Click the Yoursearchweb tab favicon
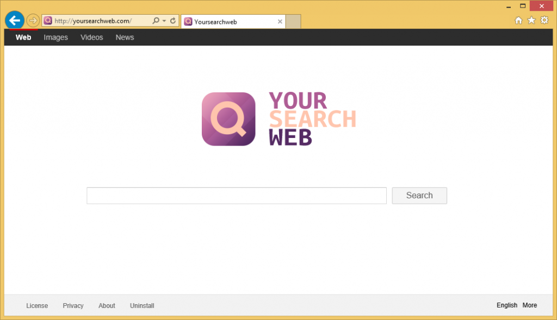 pyautogui.click(x=188, y=22)
